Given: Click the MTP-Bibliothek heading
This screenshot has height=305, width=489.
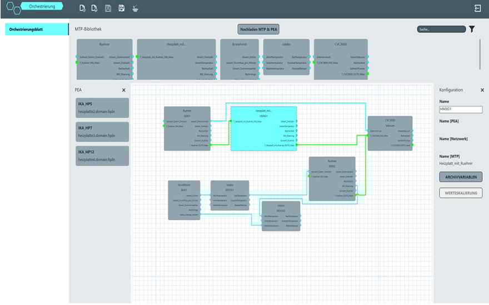Looking at the screenshot, I should pyautogui.click(x=88, y=29).
